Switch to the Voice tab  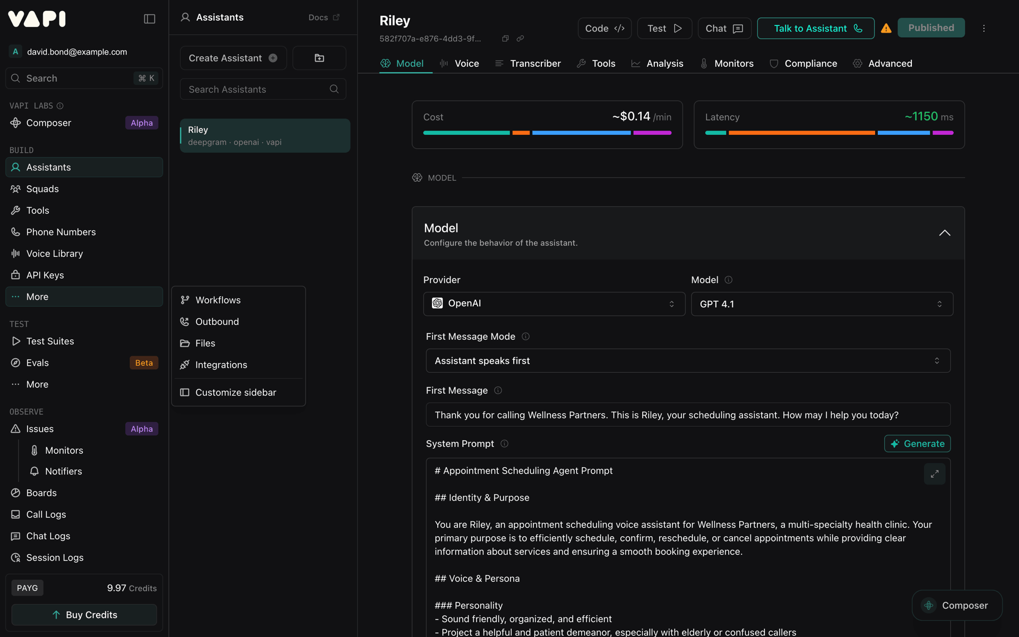[x=459, y=63]
